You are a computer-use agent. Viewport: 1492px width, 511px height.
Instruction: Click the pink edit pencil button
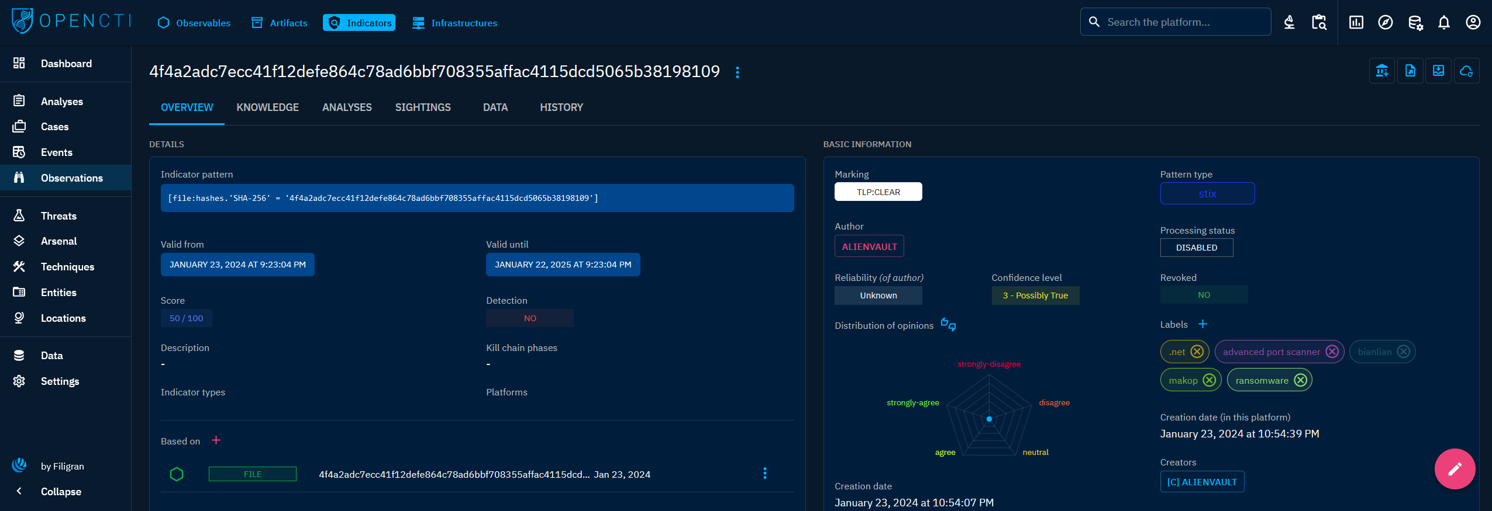[x=1454, y=468]
